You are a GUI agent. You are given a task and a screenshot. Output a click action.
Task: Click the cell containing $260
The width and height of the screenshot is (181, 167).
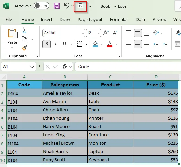[156, 151]
